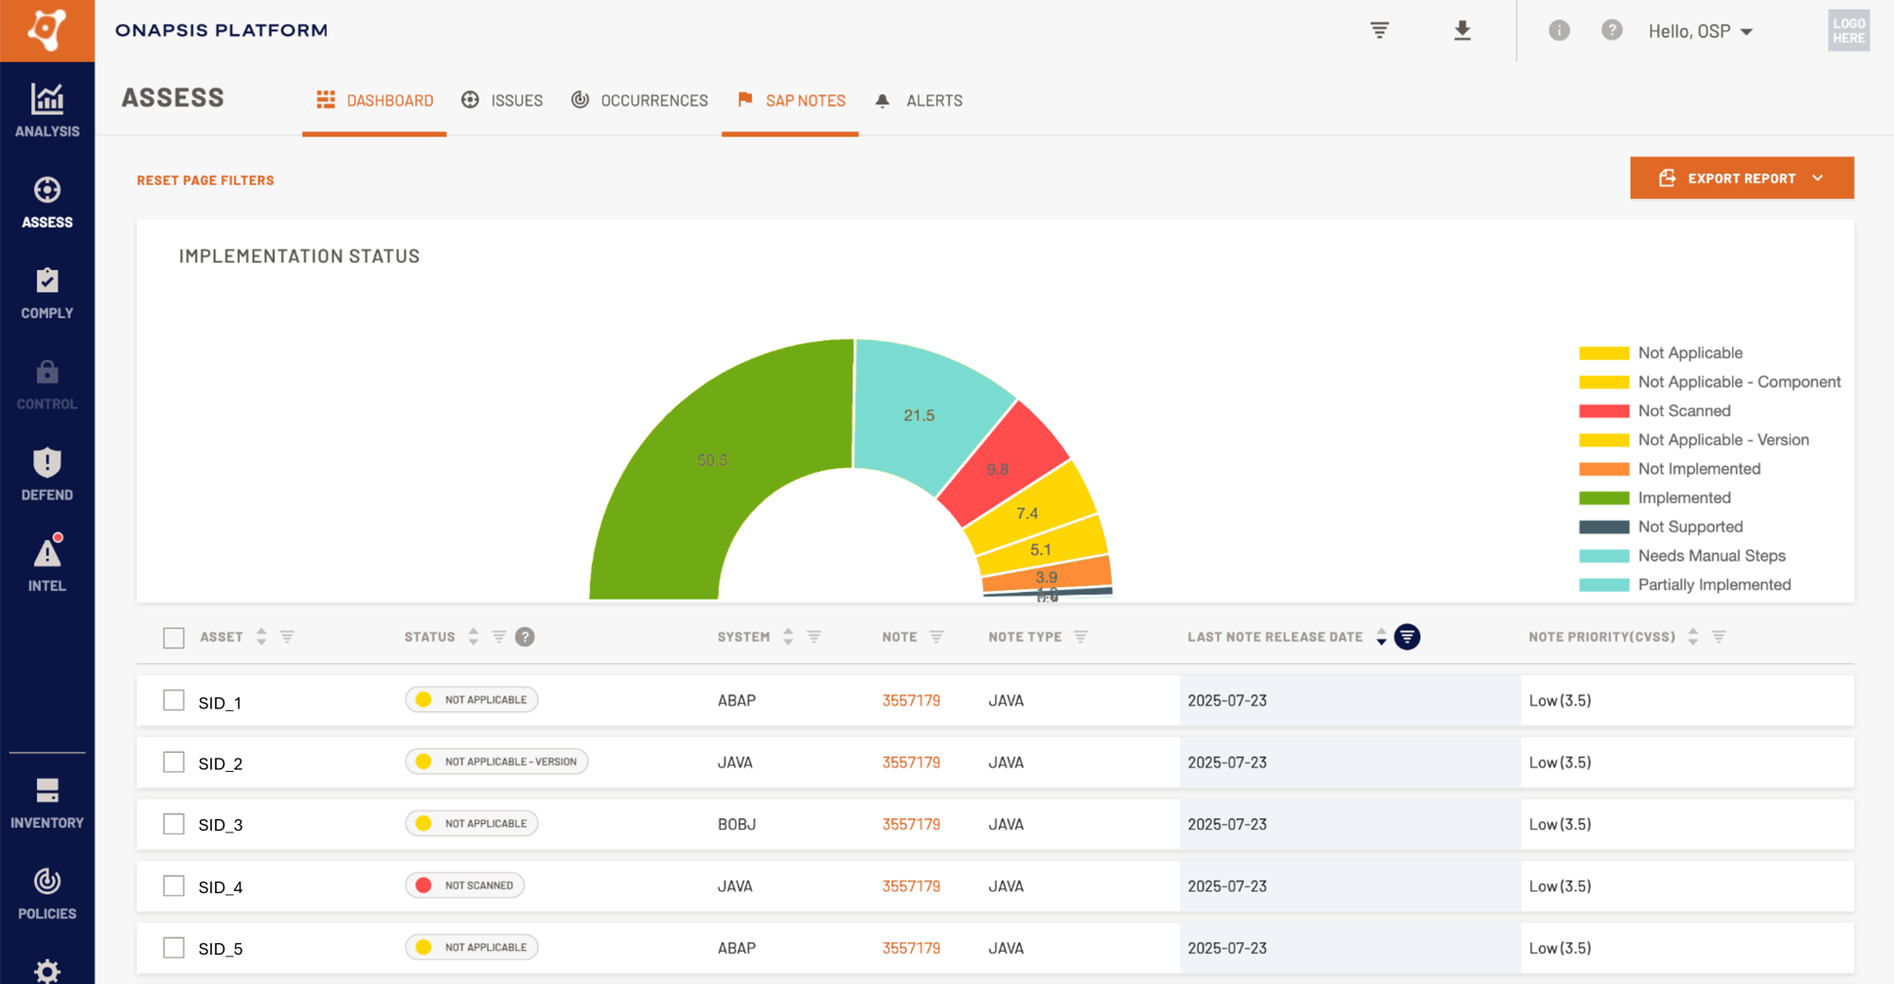Click the Needs Manual Steps legend swatch
1894x984 pixels.
point(1604,556)
